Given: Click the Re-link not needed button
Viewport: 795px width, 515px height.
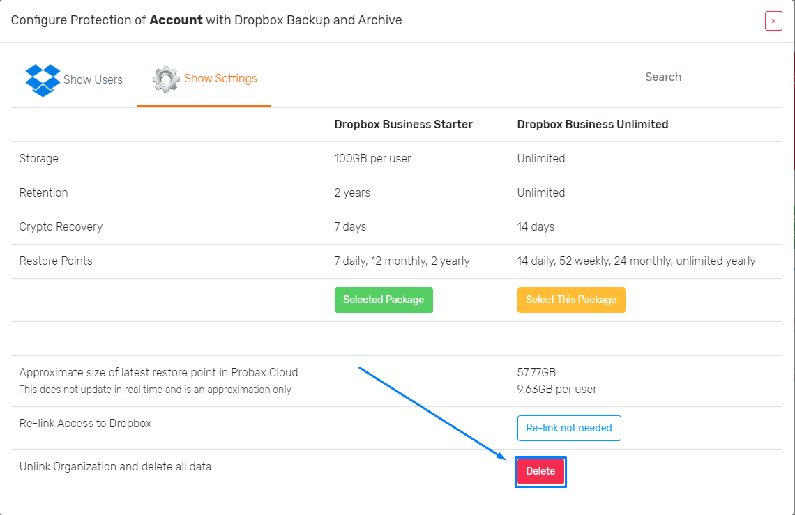Looking at the screenshot, I should coord(569,428).
